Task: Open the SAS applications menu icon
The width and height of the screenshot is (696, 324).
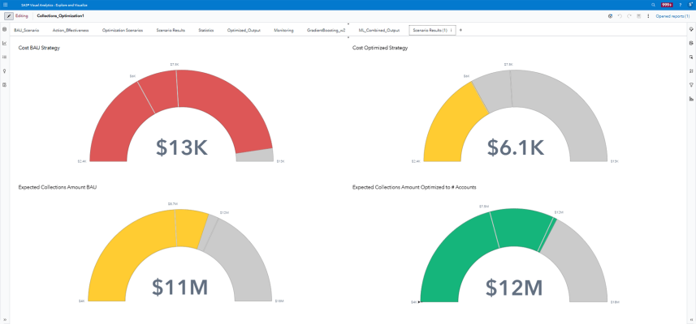Action: tap(5, 5)
